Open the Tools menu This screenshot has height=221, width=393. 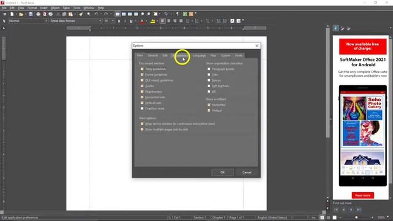pyautogui.click(x=77, y=8)
